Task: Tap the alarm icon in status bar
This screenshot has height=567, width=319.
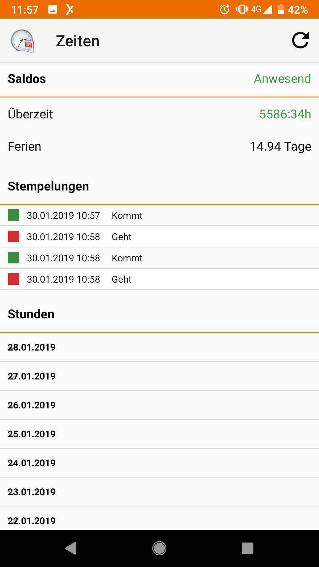Action: click(224, 9)
